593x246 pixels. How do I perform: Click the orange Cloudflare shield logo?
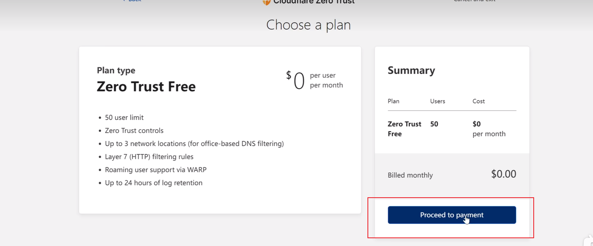266,2
